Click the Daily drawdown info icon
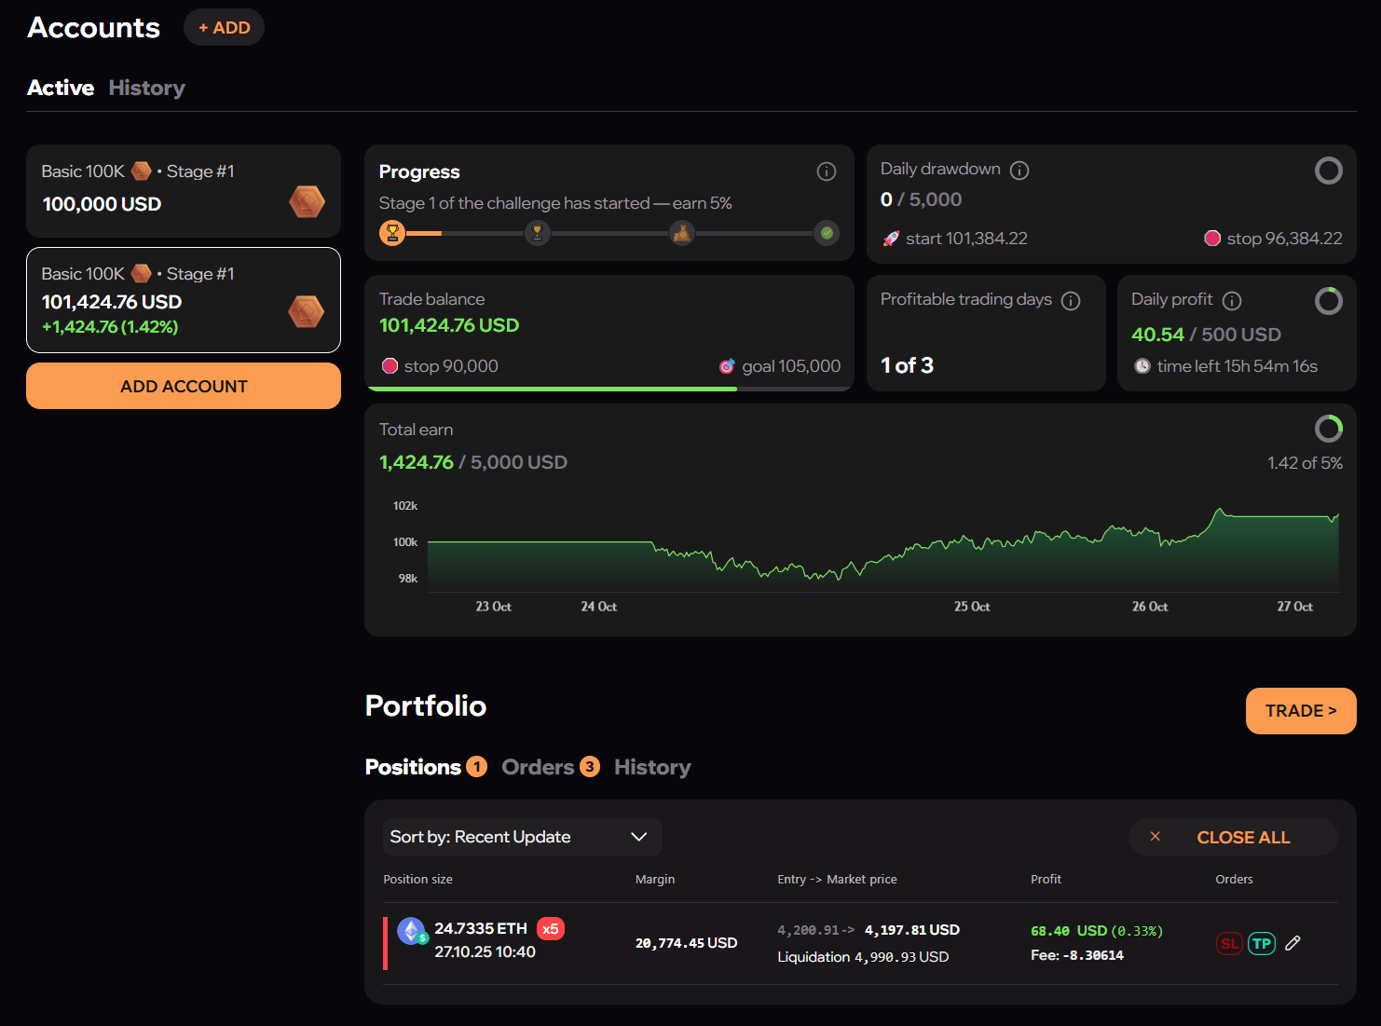 (1019, 171)
